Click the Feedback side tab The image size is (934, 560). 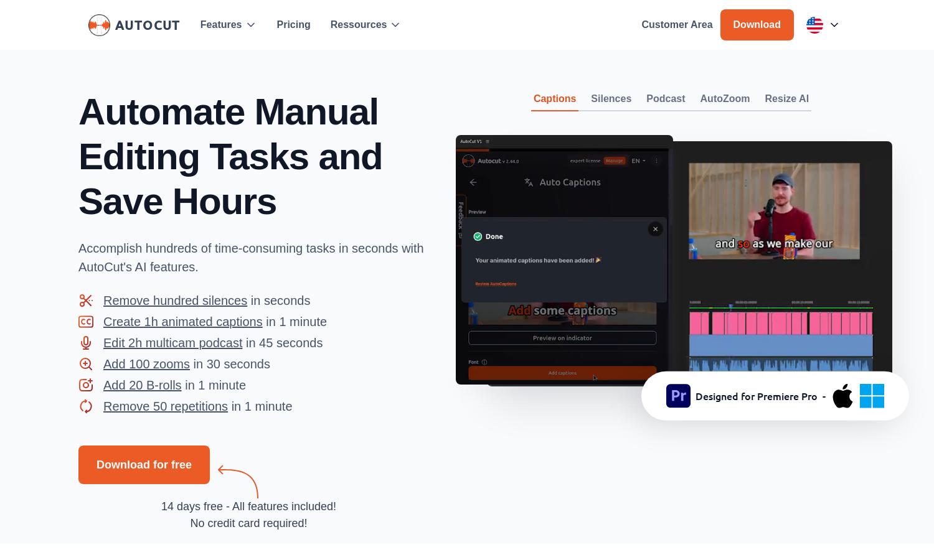[x=461, y=220]
